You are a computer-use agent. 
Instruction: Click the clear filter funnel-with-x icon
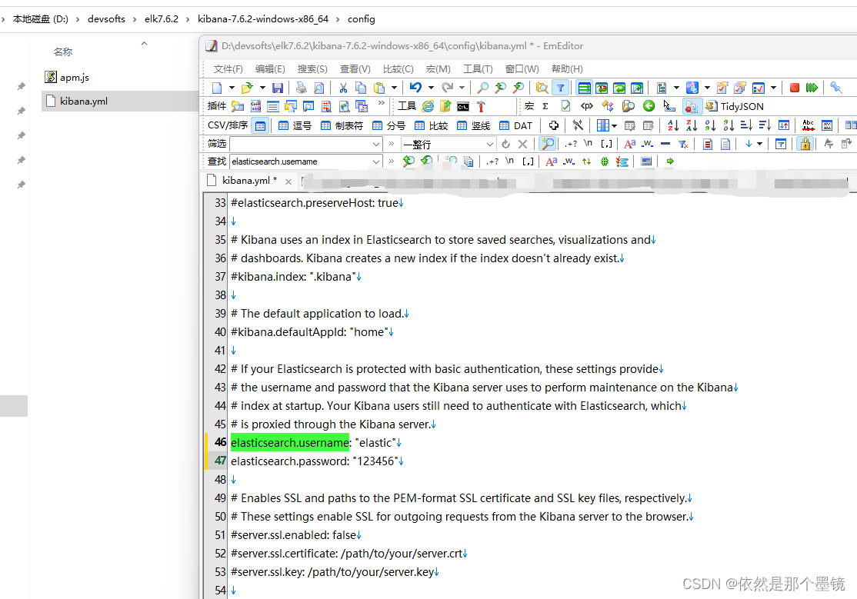pyautogui.click(x=683, y=145)
